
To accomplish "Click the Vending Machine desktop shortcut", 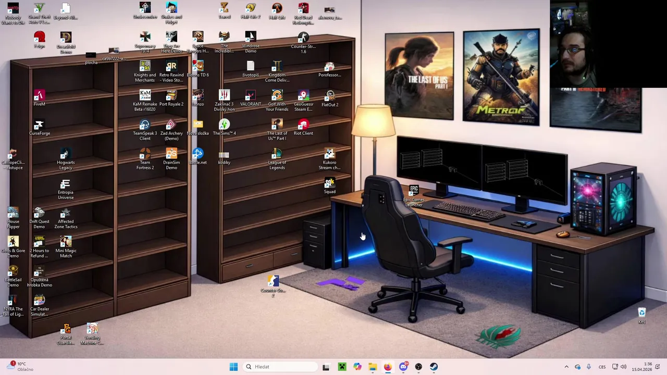I will [92, 334].
